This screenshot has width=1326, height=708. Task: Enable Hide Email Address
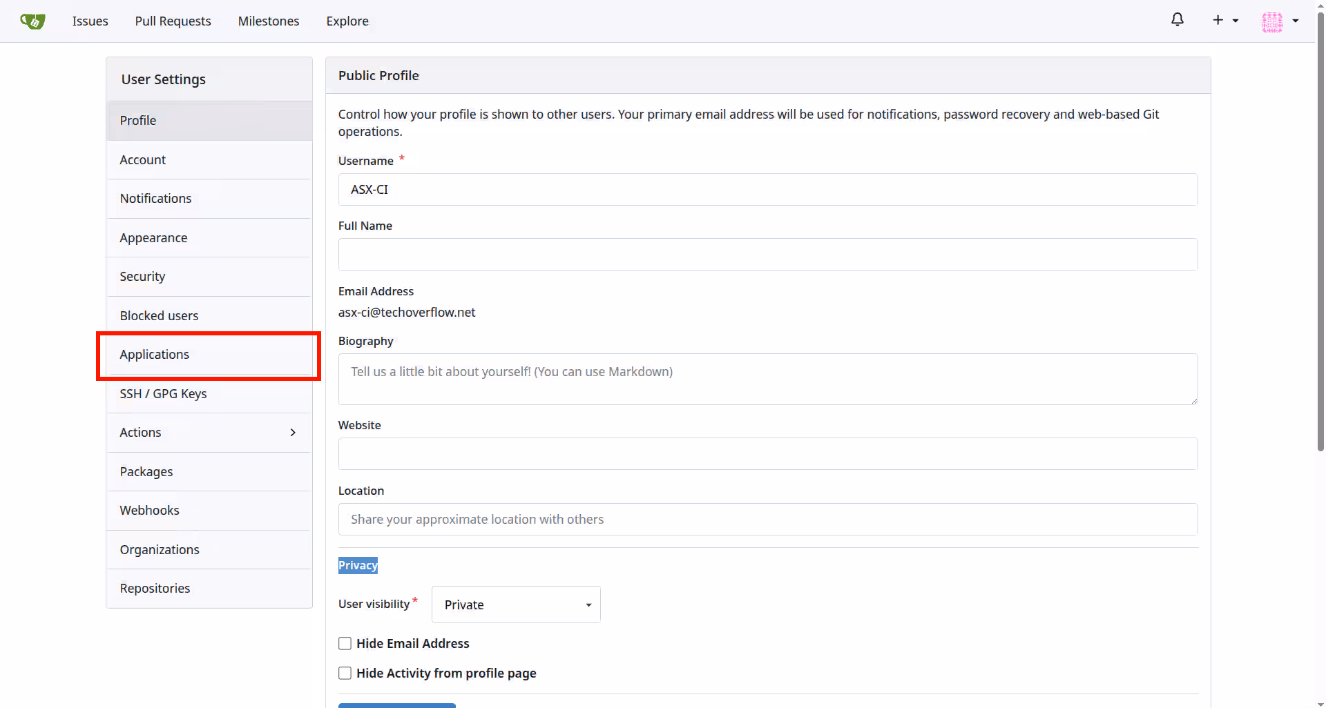pyautogui.click(x=345, y=643)
